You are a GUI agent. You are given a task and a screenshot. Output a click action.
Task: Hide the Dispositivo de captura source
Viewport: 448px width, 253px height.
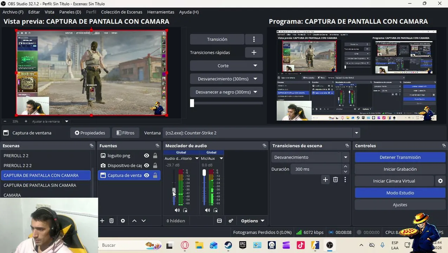(147, 166)
